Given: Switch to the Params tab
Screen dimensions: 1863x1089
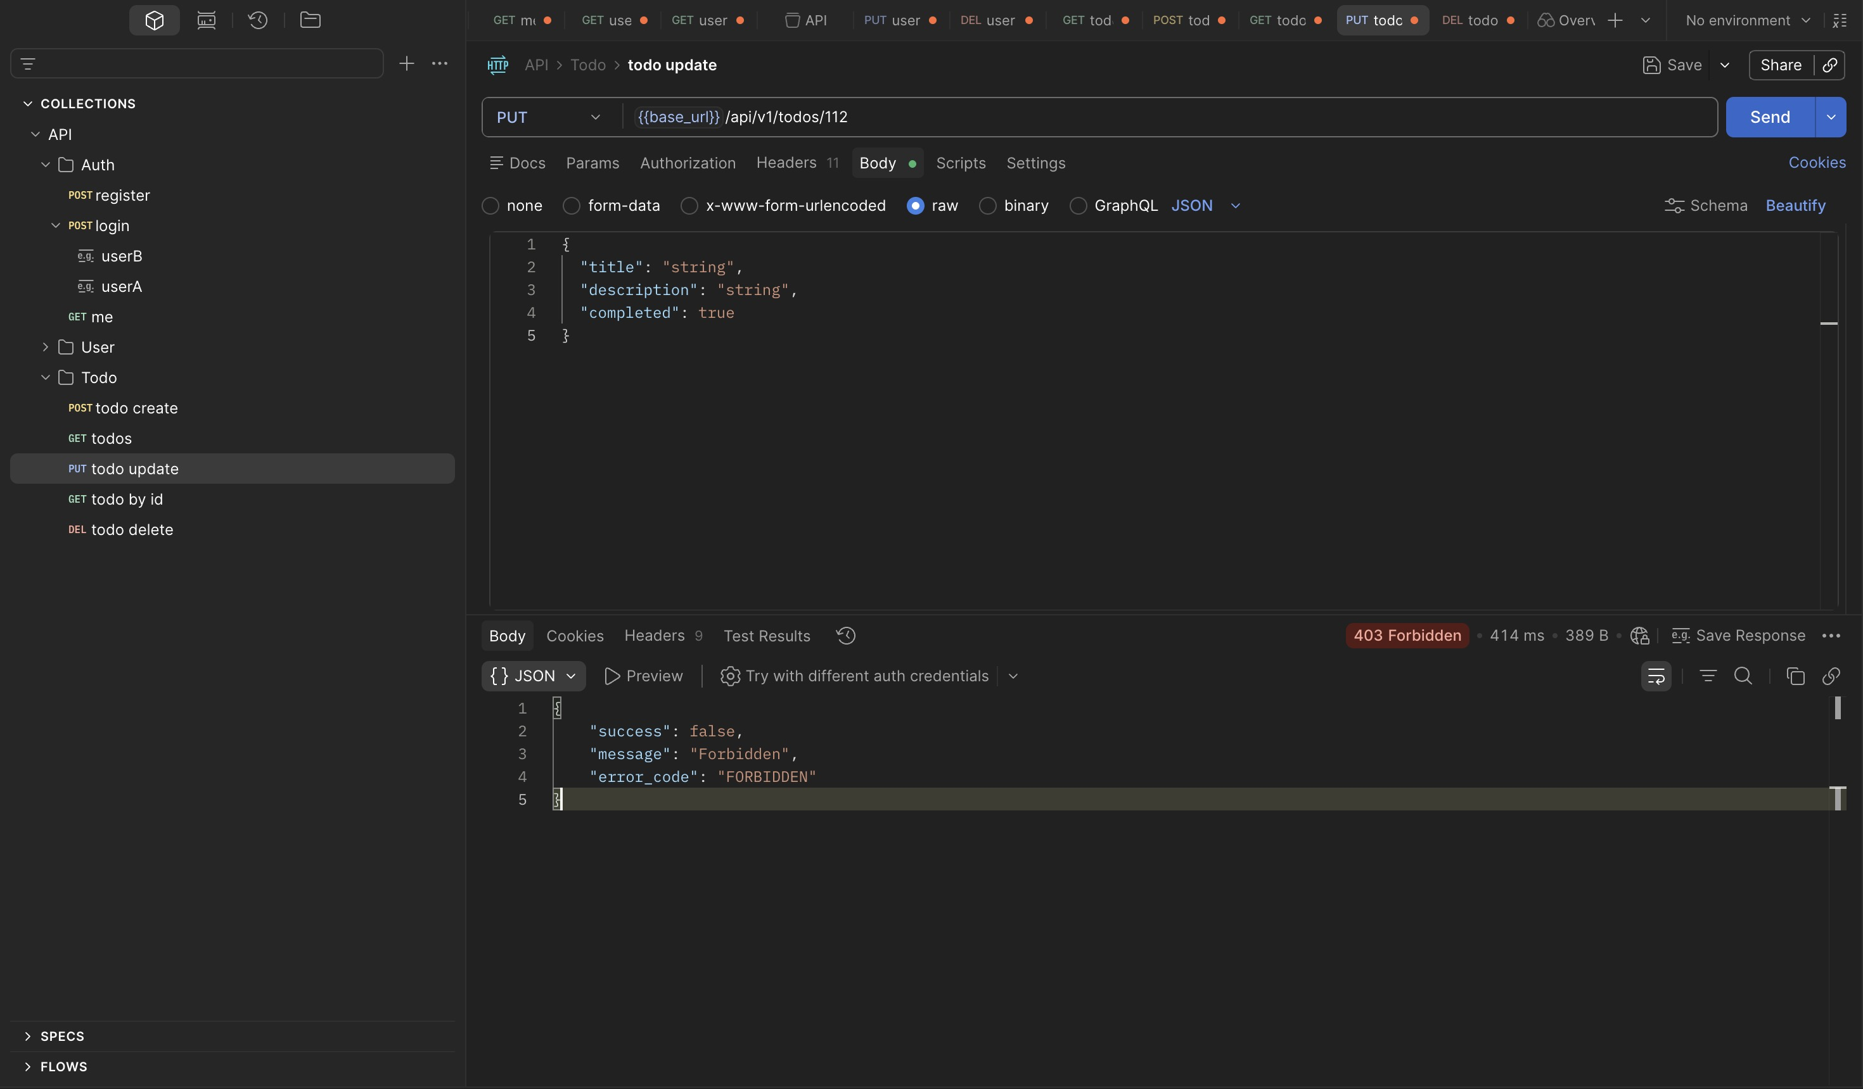Looking at the screenshot, I should [592, 163].
